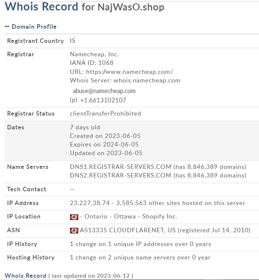Click 3,585,563 other sites hosted text
259x280 pixels.
tap(181, 203)
